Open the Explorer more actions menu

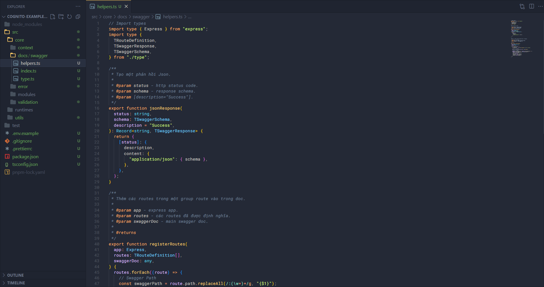78,6
